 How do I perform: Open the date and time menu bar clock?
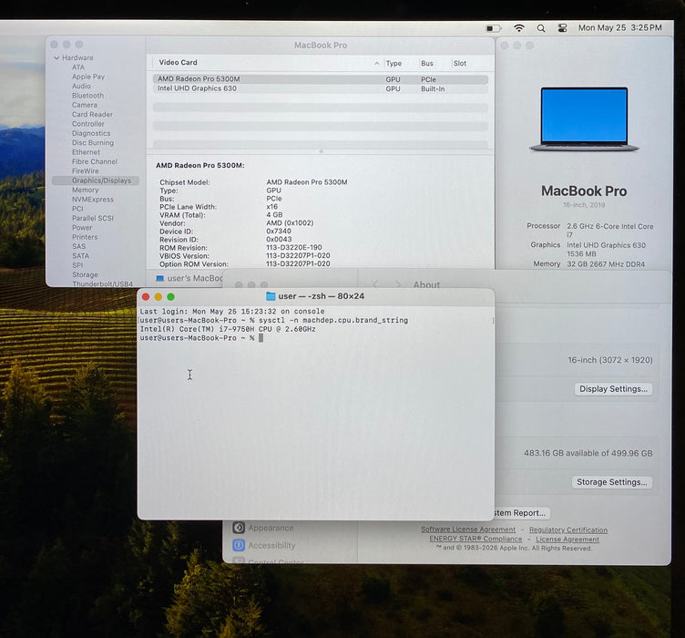(619, 28)
